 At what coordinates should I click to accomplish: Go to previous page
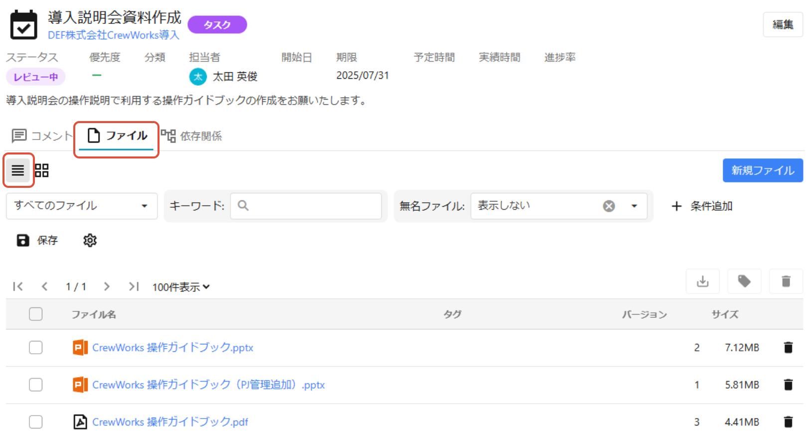45,286
